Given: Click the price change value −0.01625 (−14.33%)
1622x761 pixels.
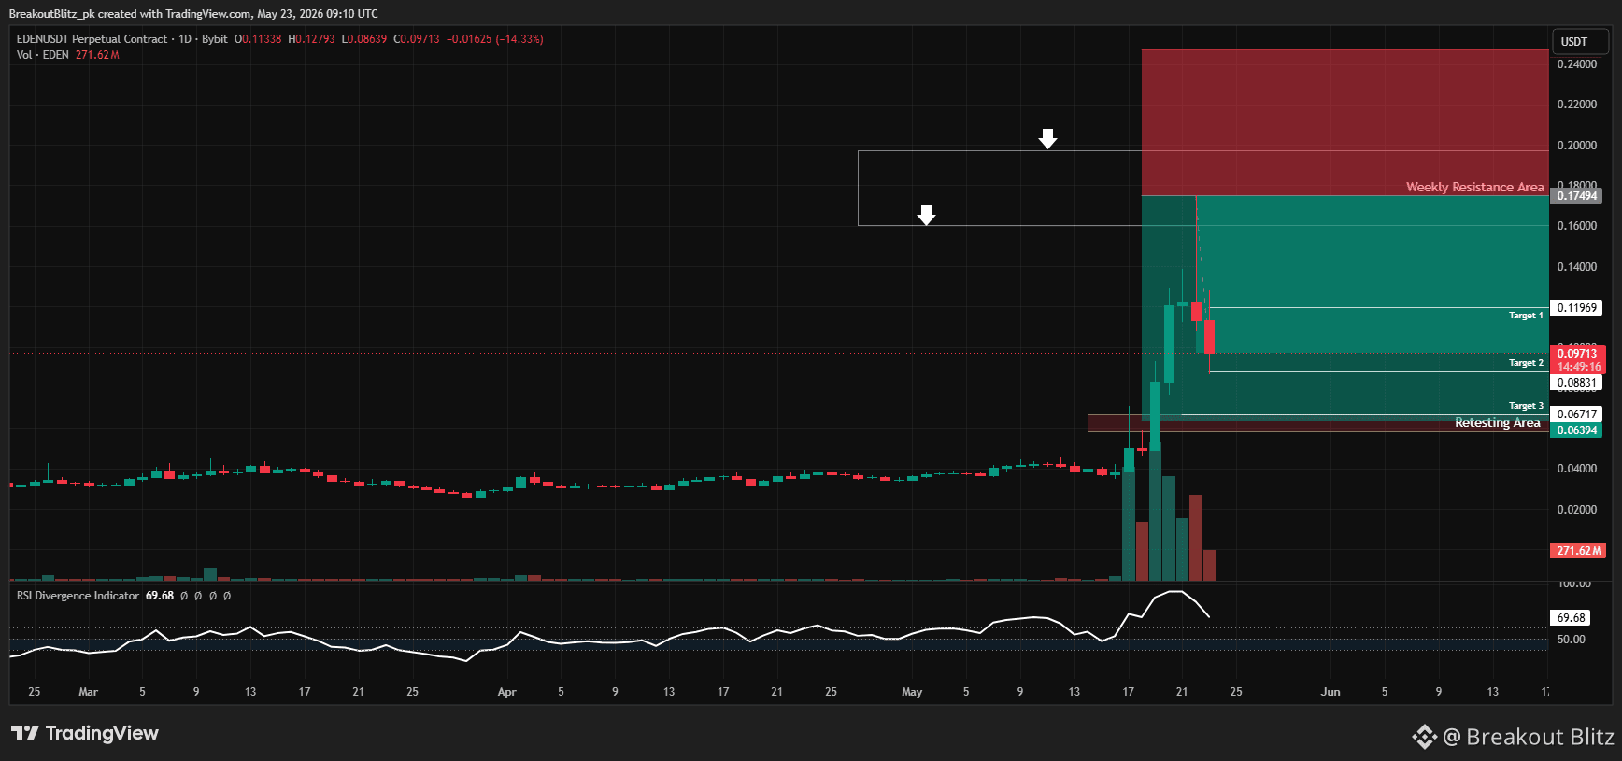Looking at the screenshot, I should [x=494, y=39].
